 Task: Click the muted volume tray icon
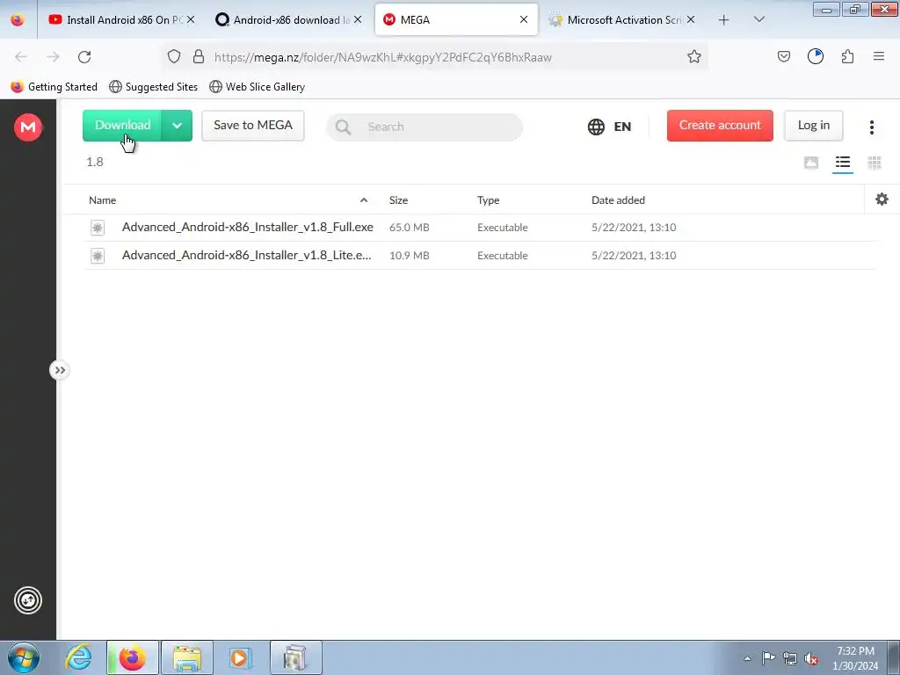click(x=810, y=659)
